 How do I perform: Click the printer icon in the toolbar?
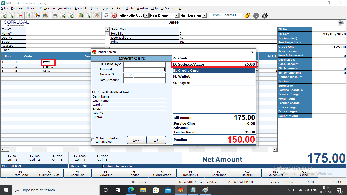click(55, 15)
